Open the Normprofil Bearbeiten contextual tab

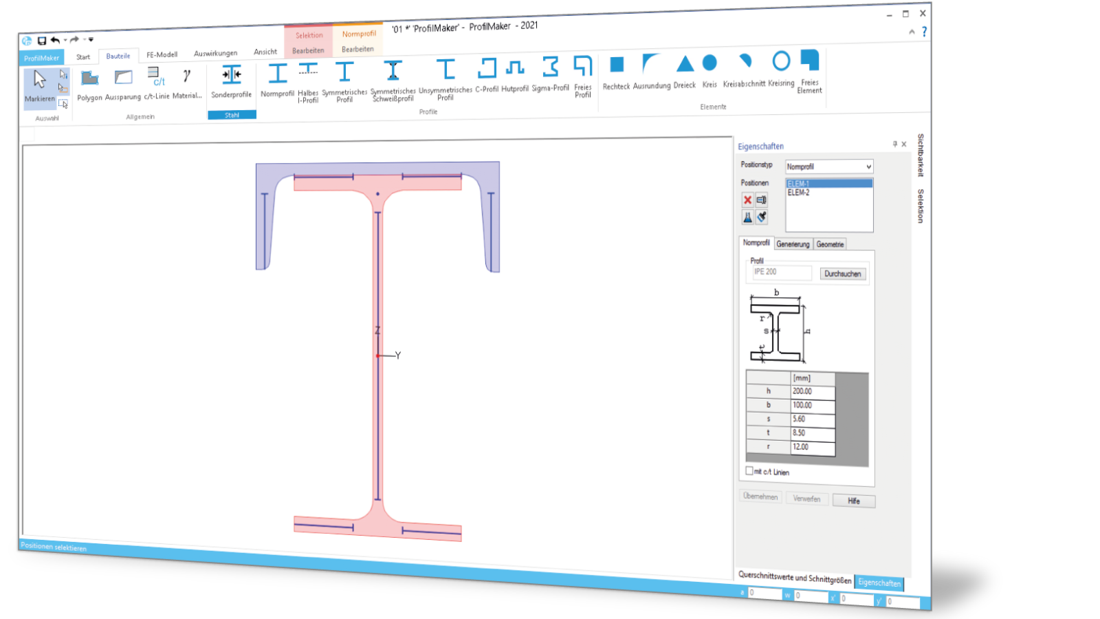tap(357, 50)
